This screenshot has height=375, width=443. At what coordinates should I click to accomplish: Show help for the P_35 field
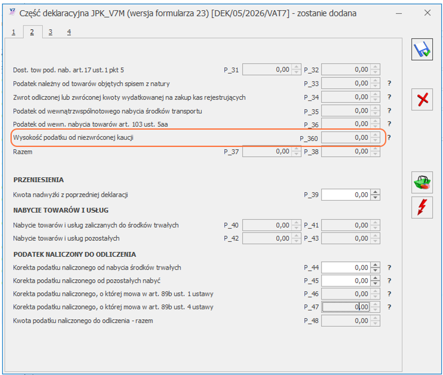(x=389, y=111)
